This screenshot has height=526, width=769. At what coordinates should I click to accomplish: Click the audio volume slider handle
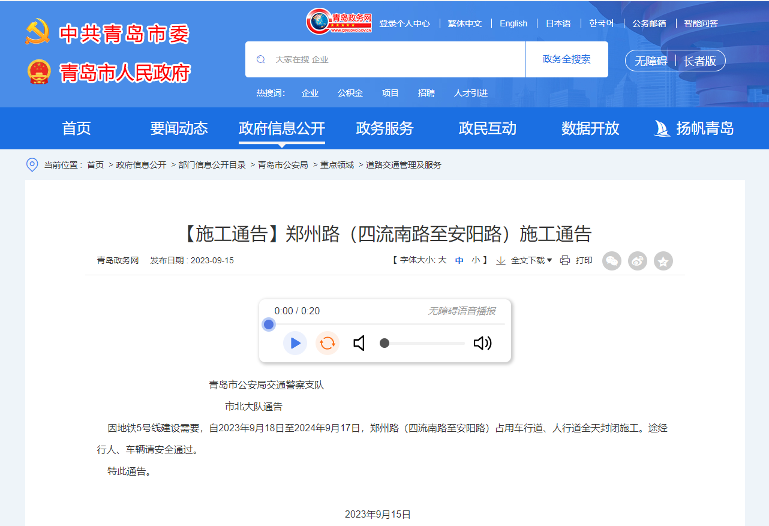coord(384,343)
